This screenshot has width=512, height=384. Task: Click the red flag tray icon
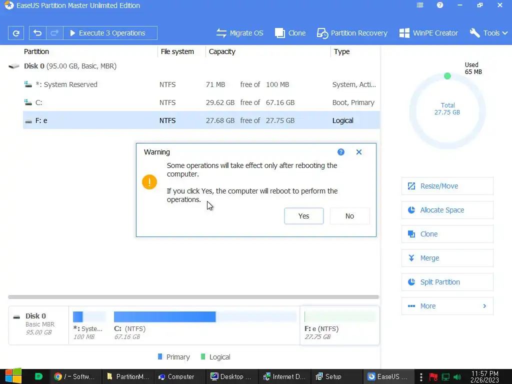point(433,377)
